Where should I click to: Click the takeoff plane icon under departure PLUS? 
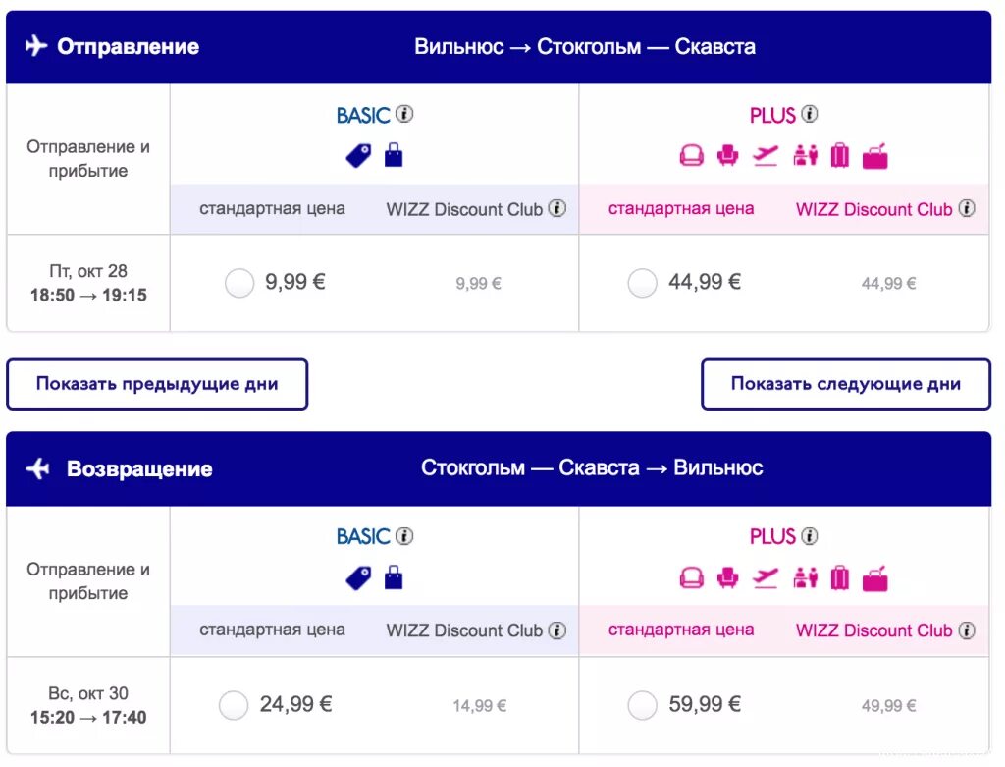click(x=766, y=155)
